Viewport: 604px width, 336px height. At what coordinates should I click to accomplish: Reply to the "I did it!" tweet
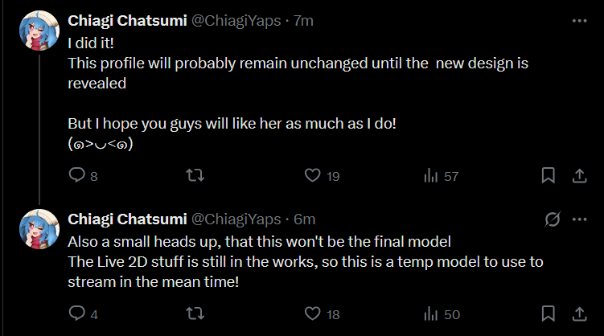(x=78, y=175)
